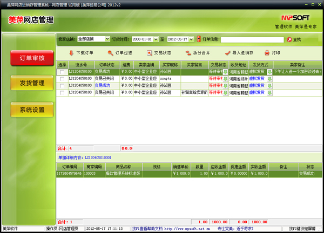Check the first order row checkbox

[63, 72]
